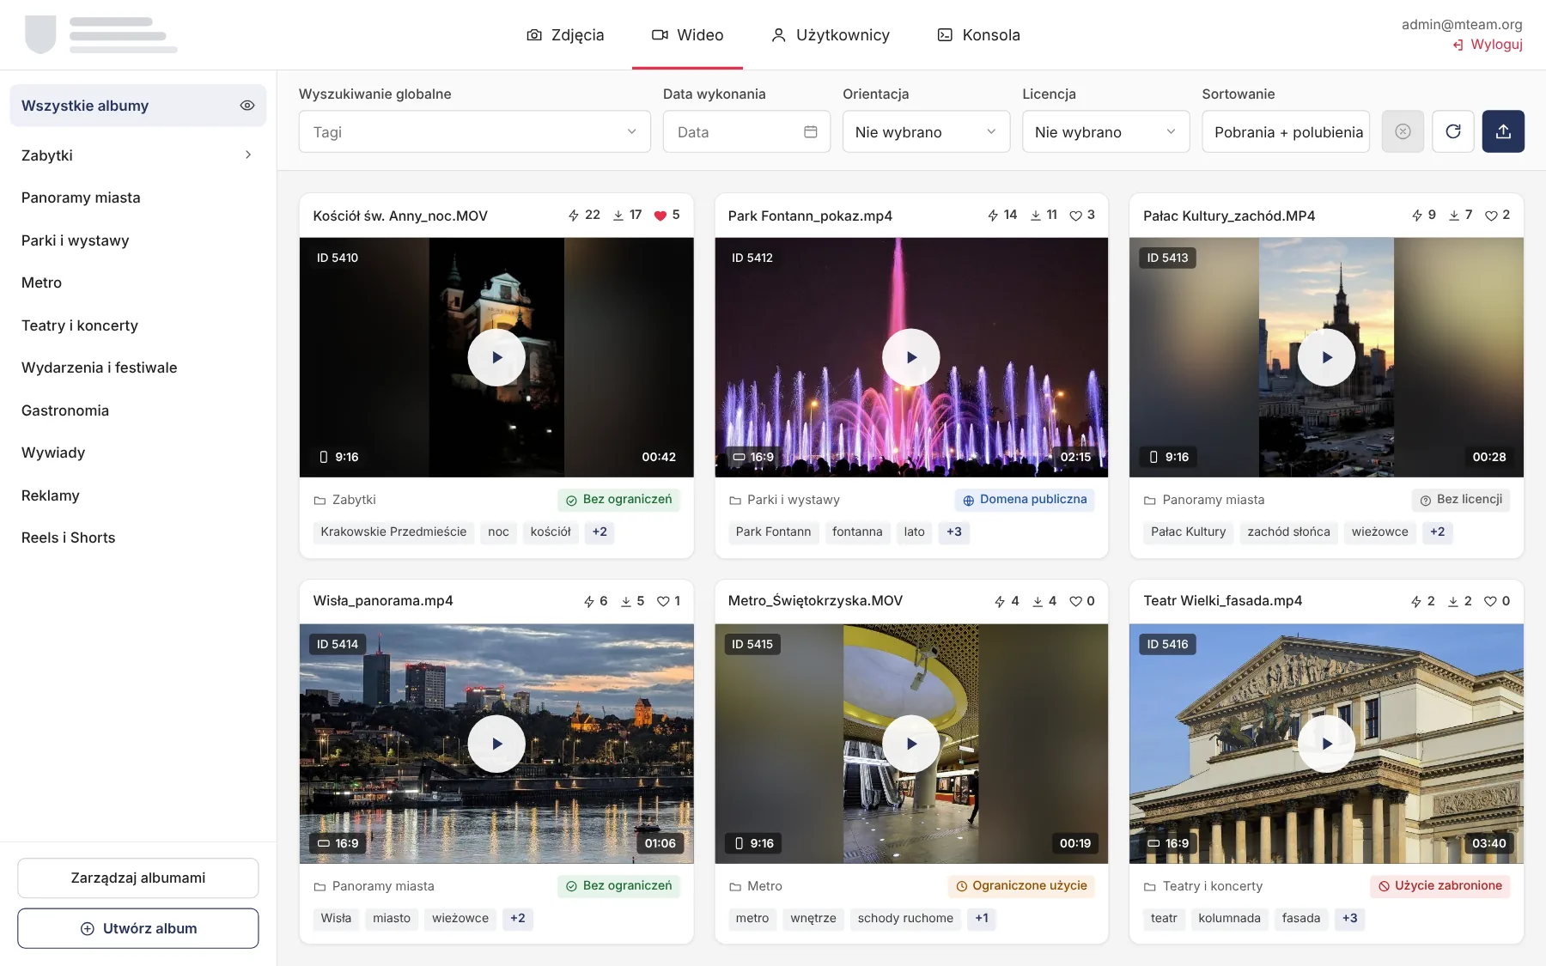Viewport: 1546px width, 966px height.
Task: Play the Teatr Wielki_fasada.mp4 video
Action: click(1326, 744)
